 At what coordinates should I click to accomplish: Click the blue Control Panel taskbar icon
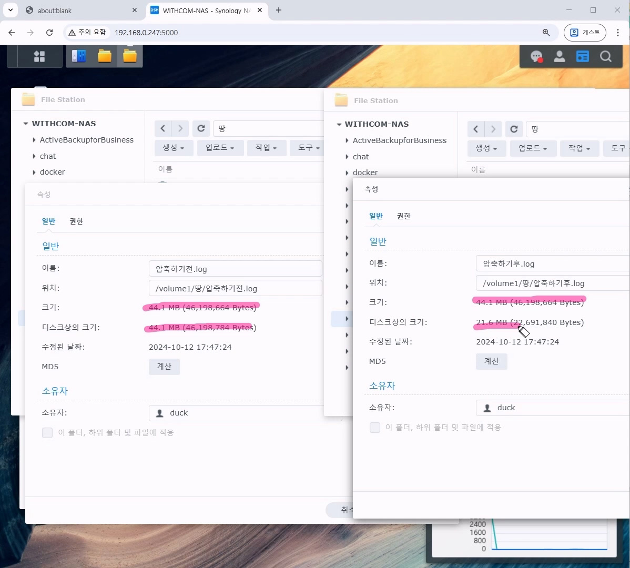point(79,56)
